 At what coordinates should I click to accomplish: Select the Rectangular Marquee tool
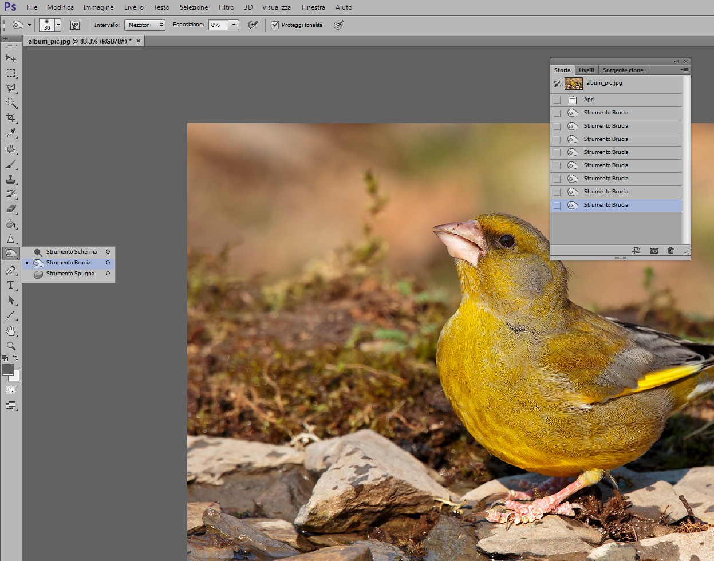click(11, 73)
